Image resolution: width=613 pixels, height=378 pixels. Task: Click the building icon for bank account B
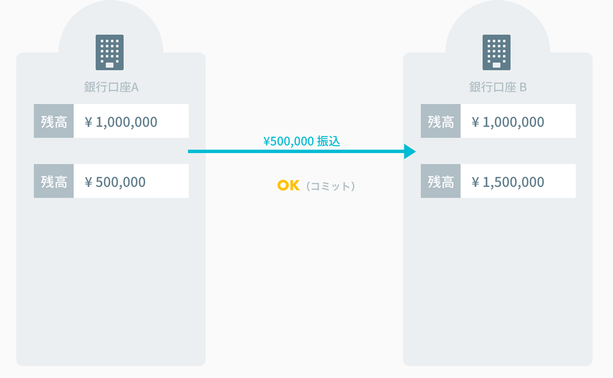click(x=497, y=52)
